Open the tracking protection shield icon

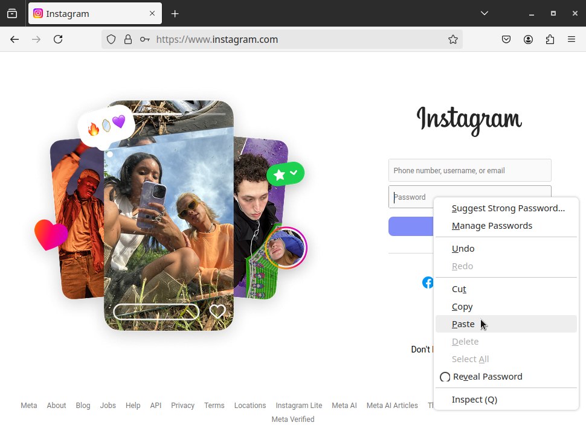pos(111,39)
